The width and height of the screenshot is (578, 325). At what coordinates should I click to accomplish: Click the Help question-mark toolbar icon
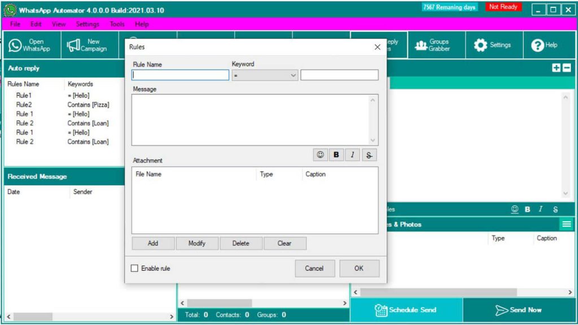point(544,45)
